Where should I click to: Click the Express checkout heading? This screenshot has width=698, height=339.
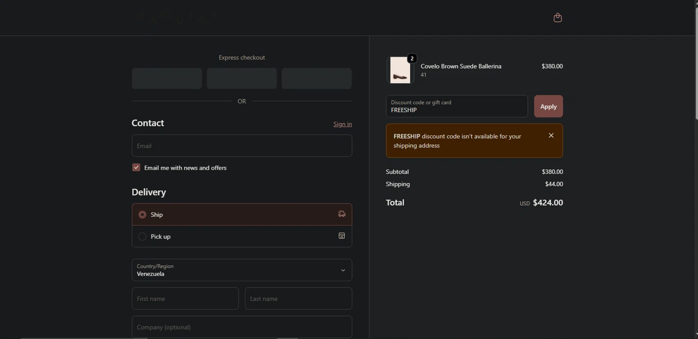(242, 58)
